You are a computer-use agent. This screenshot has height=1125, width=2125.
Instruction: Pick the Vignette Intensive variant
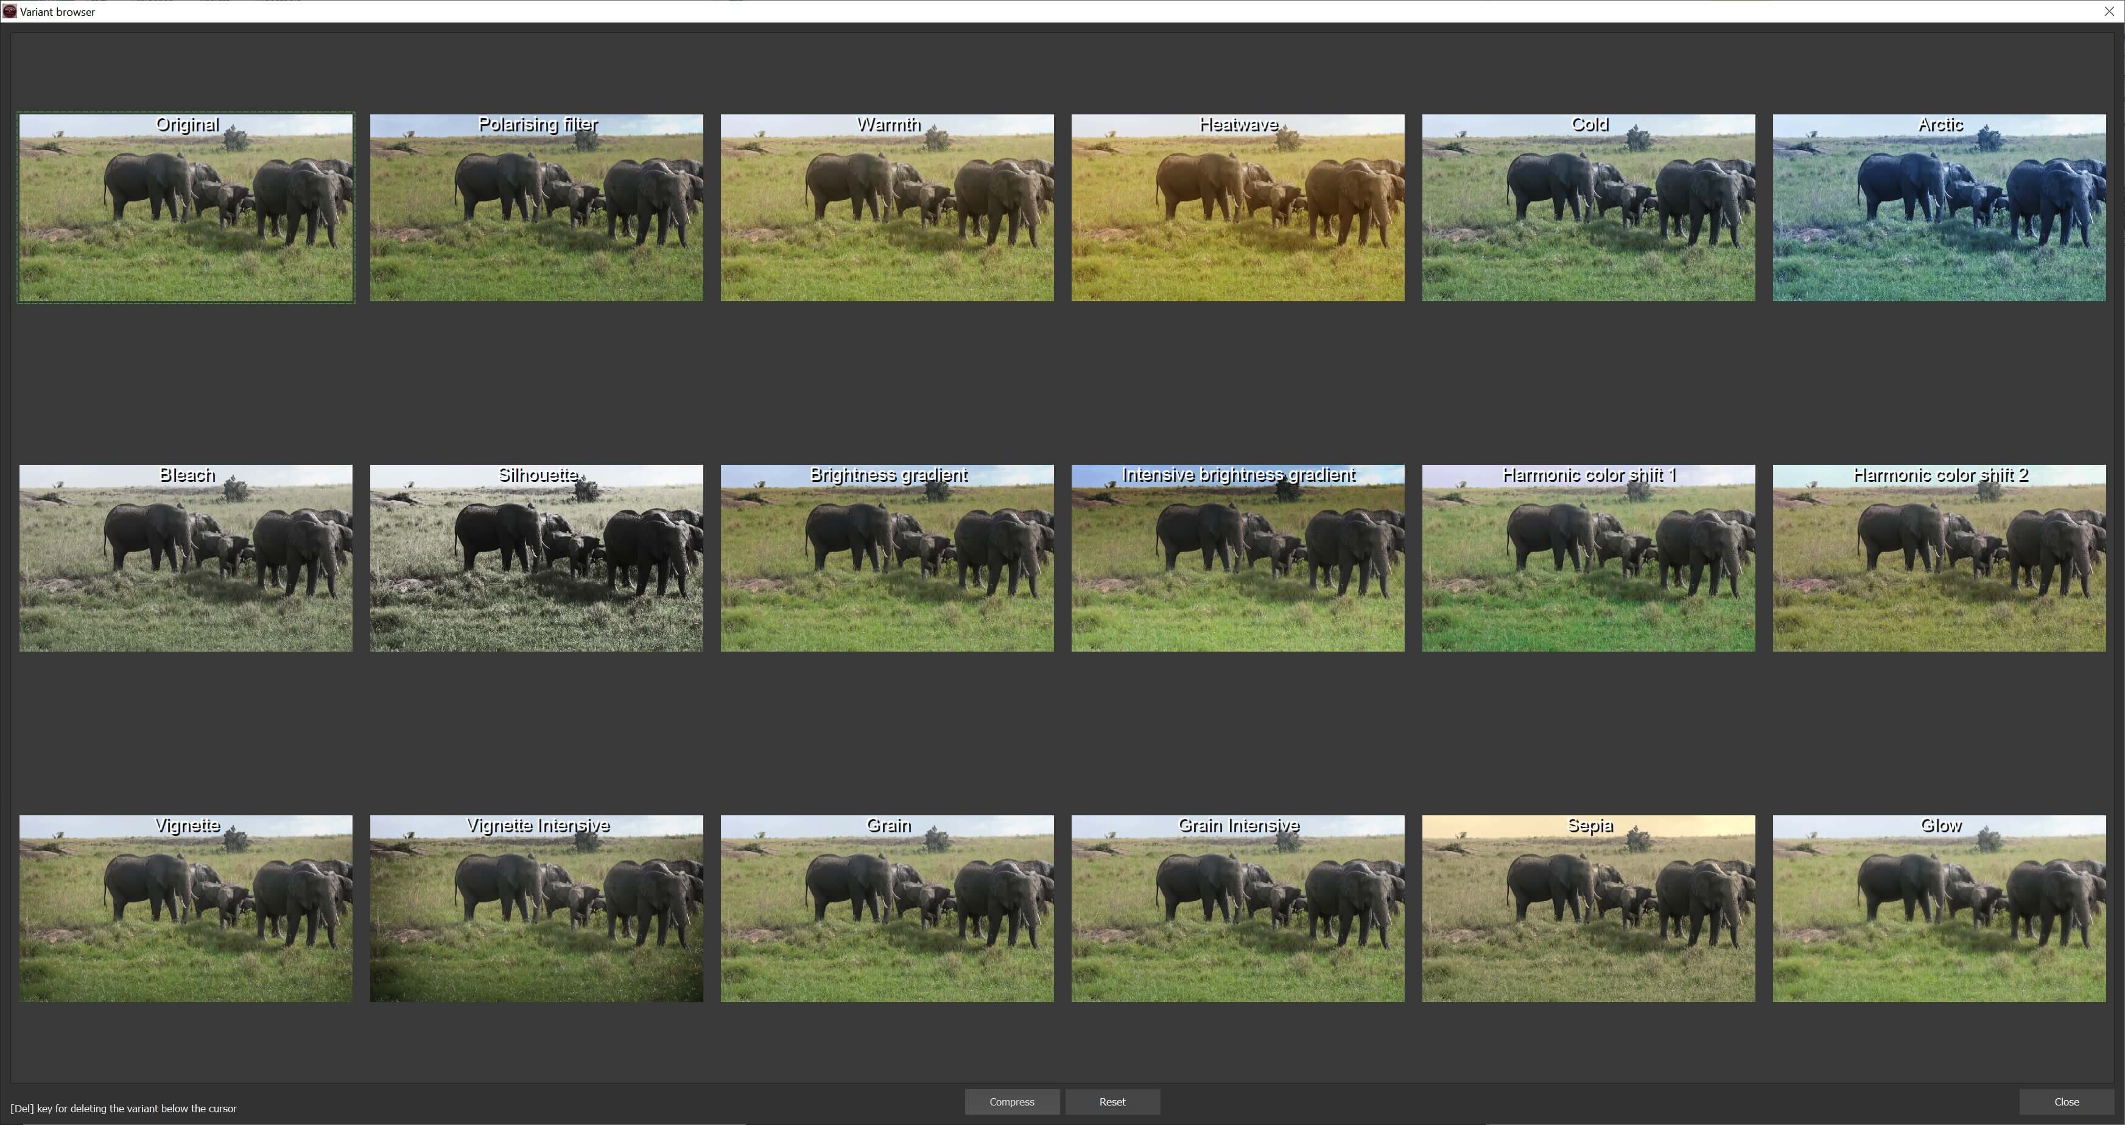tap(536, 908)
